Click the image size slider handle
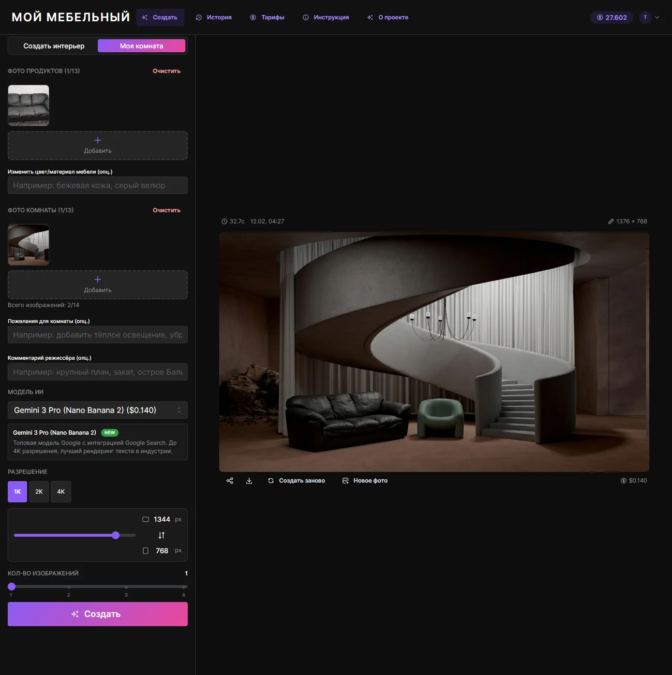Image resolution: width=672 pixels, height=675 pixels. click(116, 535)
